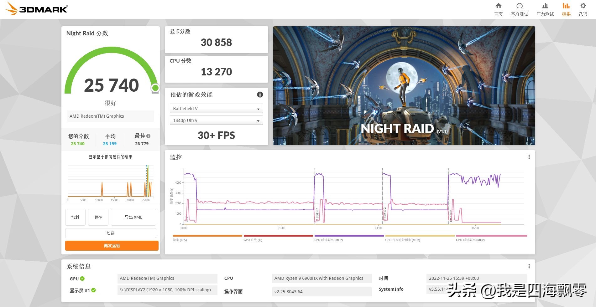Select the 结果 results tab
Viewport: 596px width, 307px height.
click(566, 9)
